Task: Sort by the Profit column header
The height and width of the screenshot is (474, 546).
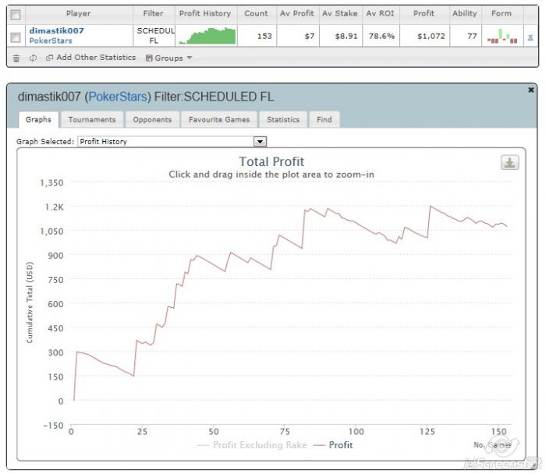Action: click(x=424, y=13)
